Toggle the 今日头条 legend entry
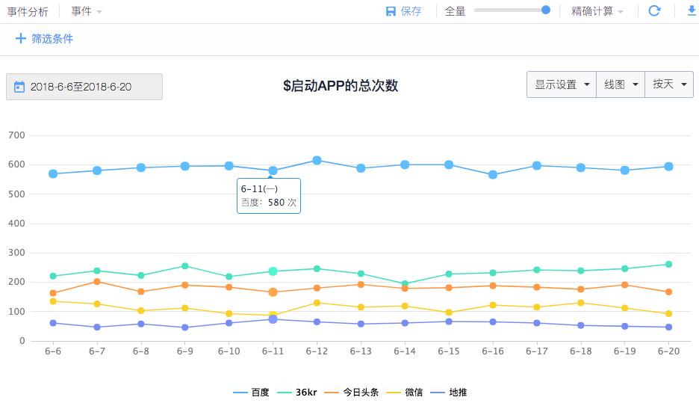Image resolution: width=699 pixels, height=403 pixels. 351,393
